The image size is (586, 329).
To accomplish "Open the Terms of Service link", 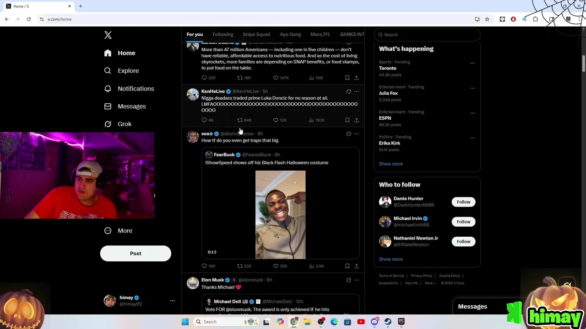I will [391, 276].
